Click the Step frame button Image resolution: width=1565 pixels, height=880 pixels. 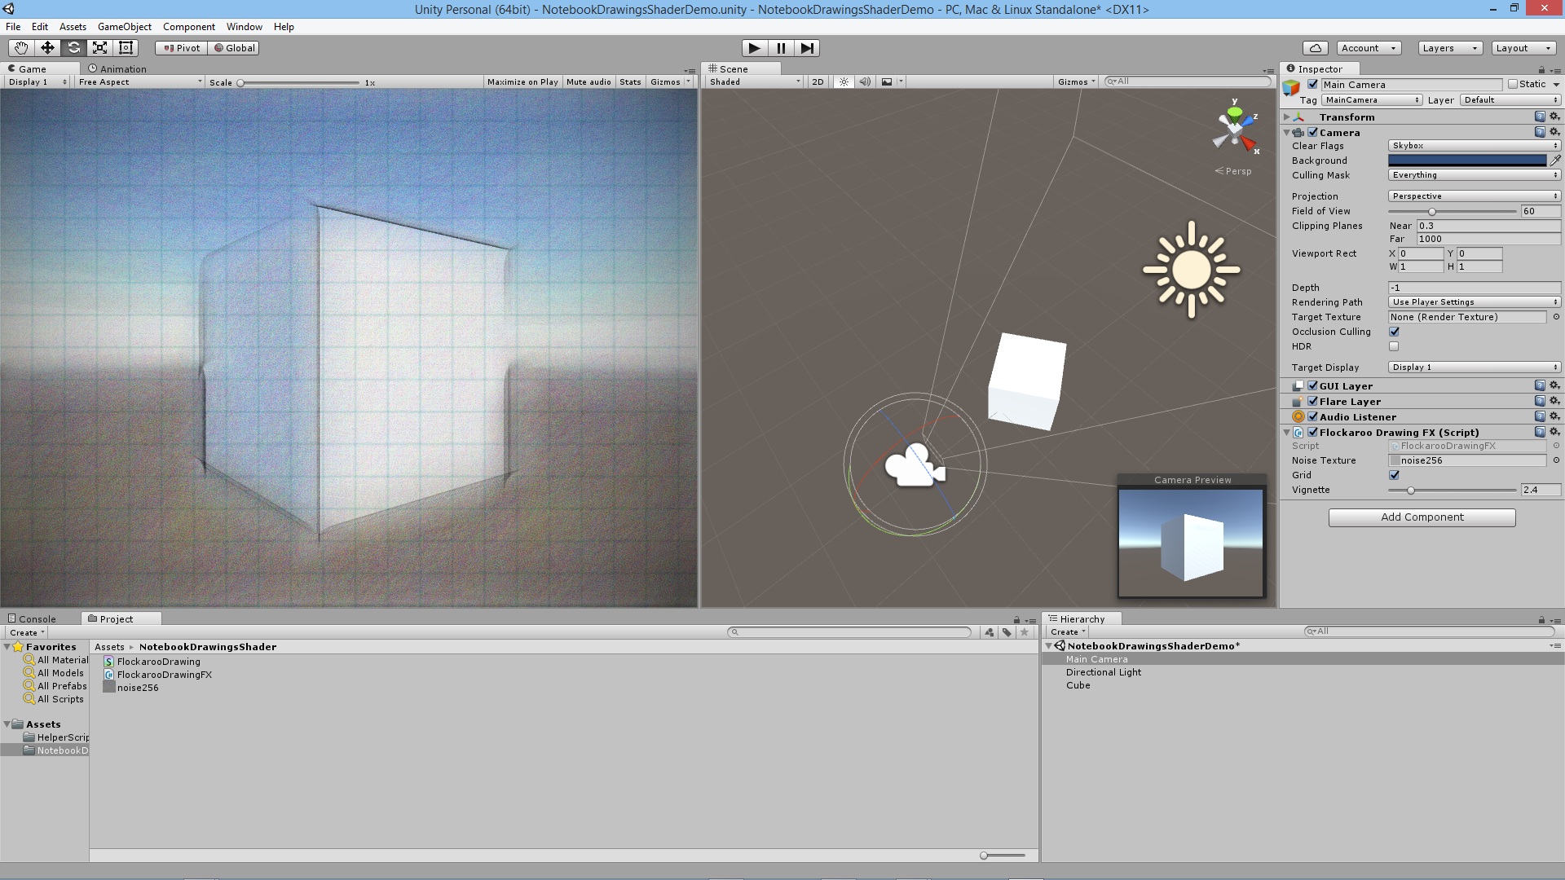(807, 48)
